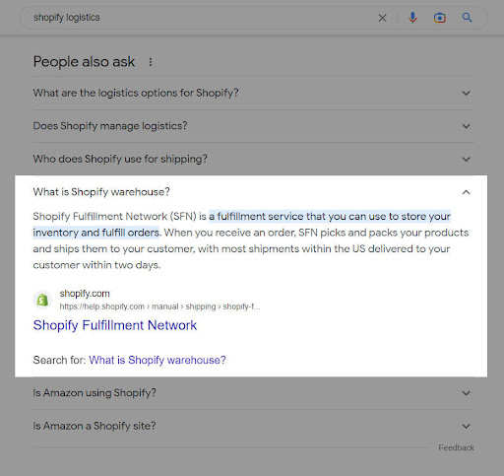Viewport: 504px width, 476px height.
Task: Expand chevron for Is Amazon using Shopify
Action: 466,393
